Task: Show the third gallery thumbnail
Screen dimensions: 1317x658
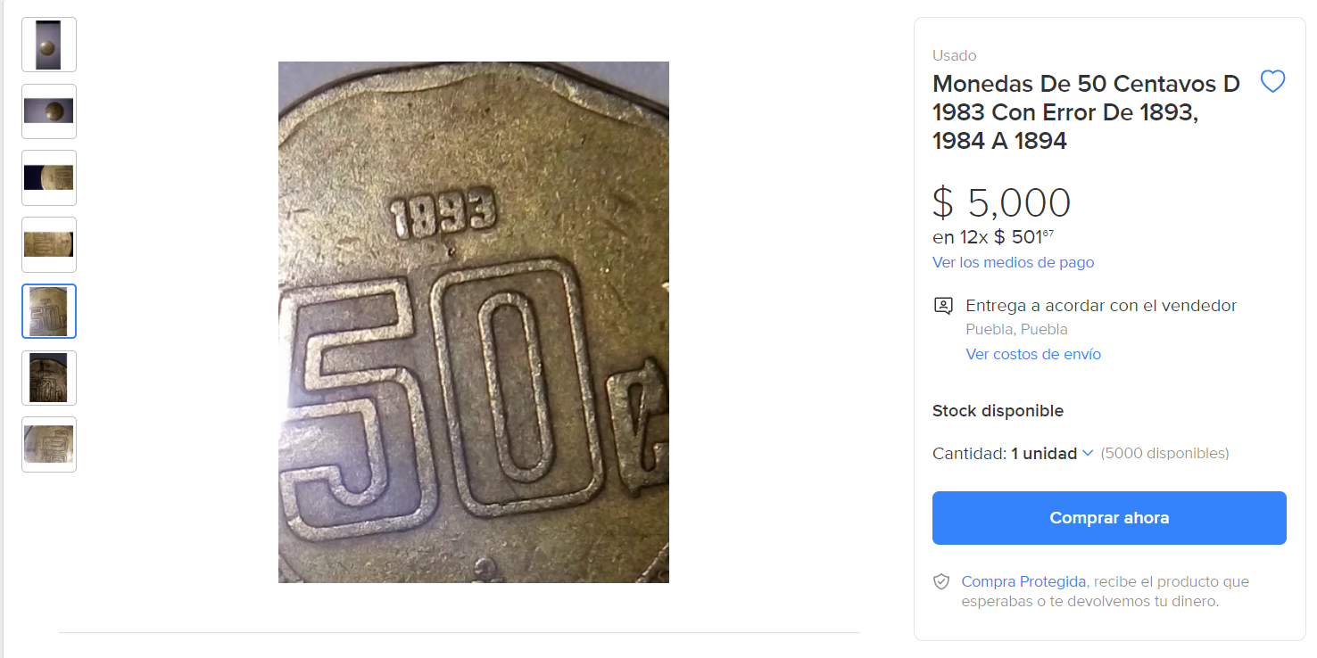Action: click(49, 177)
